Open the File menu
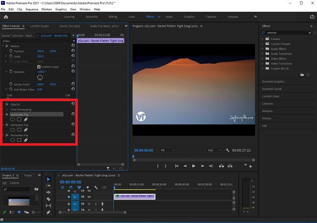The width and height of the screenshot is (317, 223). (x=3, y=9)
